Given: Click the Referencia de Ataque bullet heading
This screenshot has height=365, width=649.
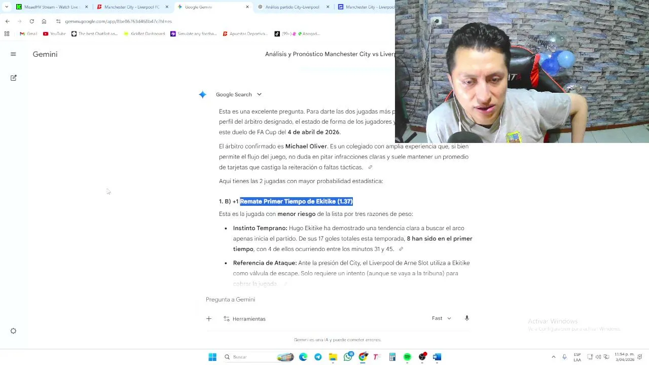Looking at the screenshot, I should pyautogui.click(x=265, y=263).
